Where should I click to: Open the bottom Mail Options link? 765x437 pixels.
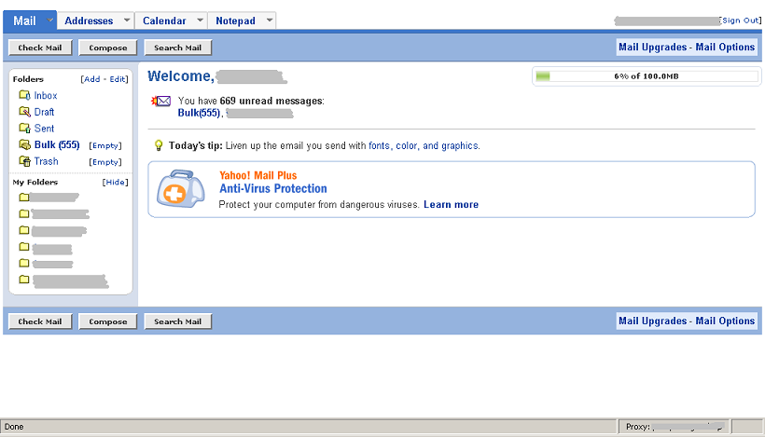click(x=725, y=321)
